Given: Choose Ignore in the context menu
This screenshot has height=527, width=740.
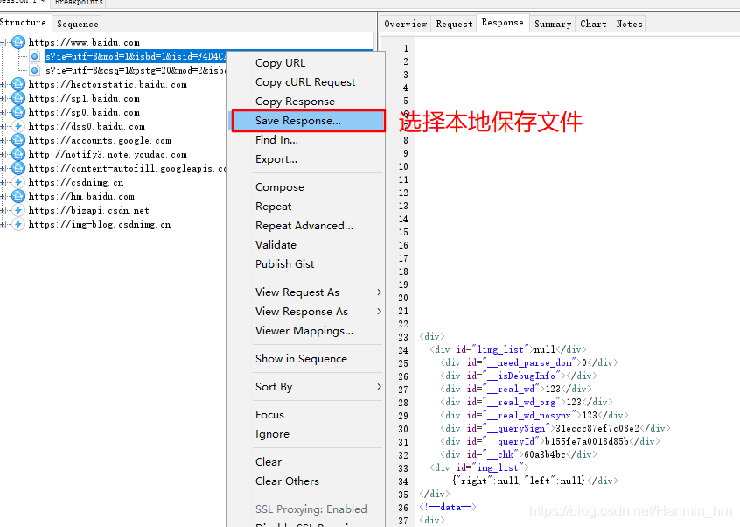Looking at the screenshot, I should pyautogui.click(x=306, y=434).
